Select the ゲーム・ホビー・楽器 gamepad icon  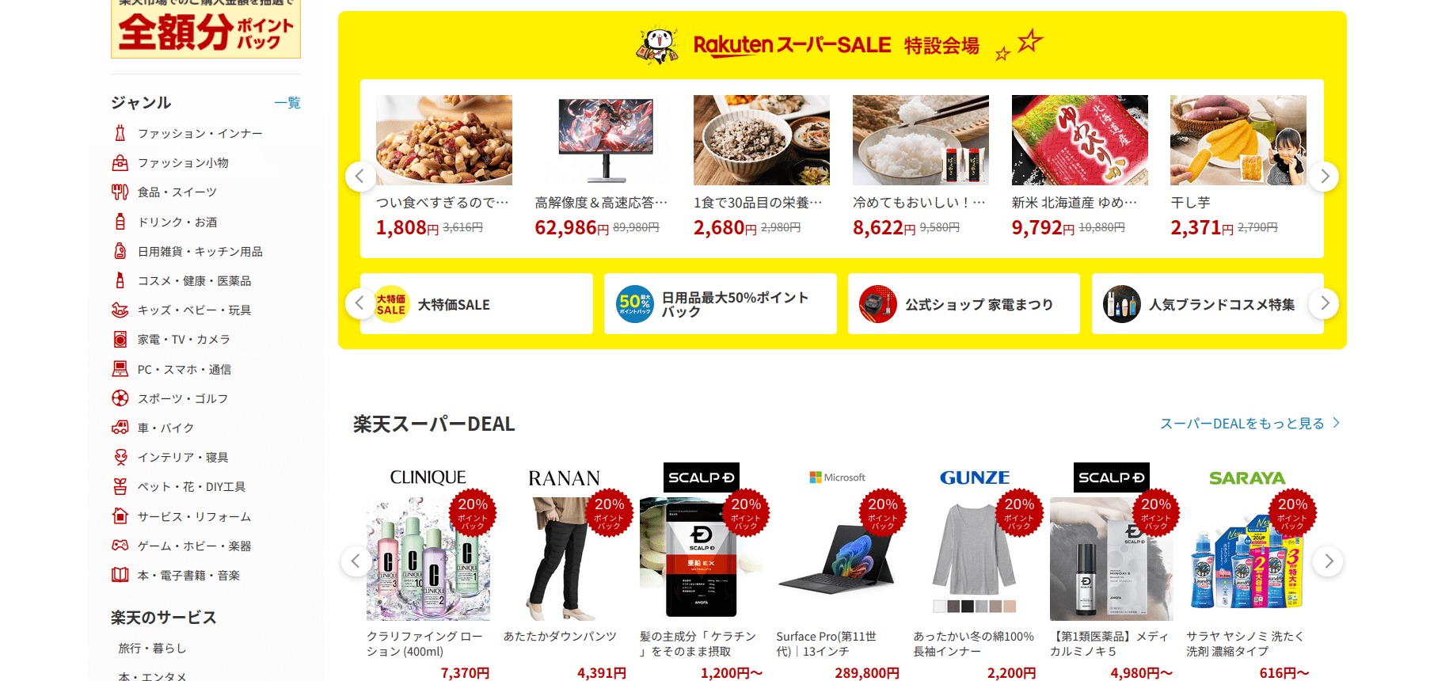tap(120, 546)
